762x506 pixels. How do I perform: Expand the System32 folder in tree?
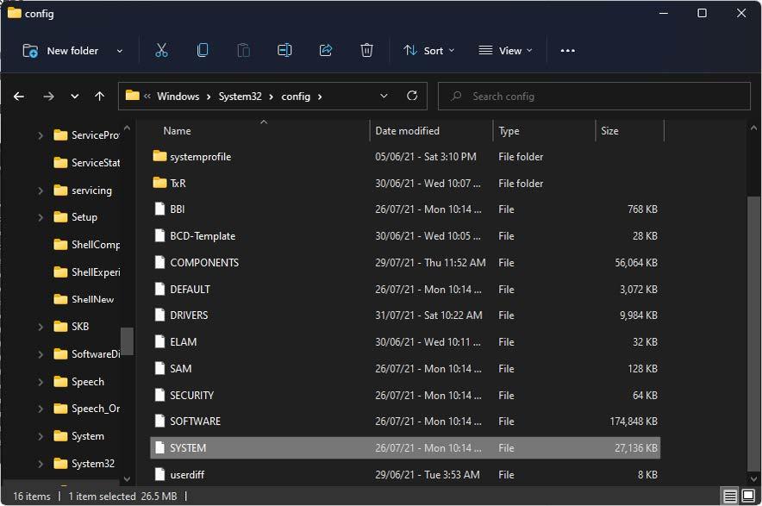coord(41,464)
